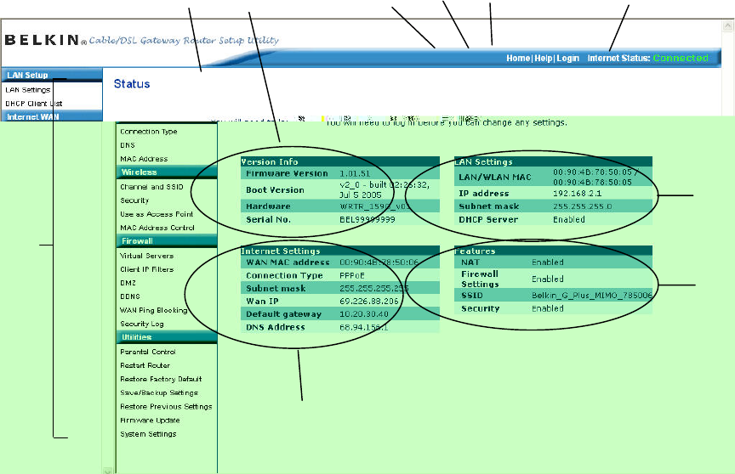Select the Wireless section header
Viewport: 735px width, 474px height.
[167, 172]
